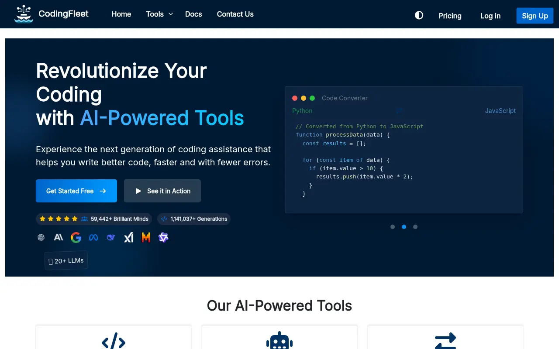Click Get Started Free button
The height and width of the screenshot is (349, 559).
[x=76, y=191]
